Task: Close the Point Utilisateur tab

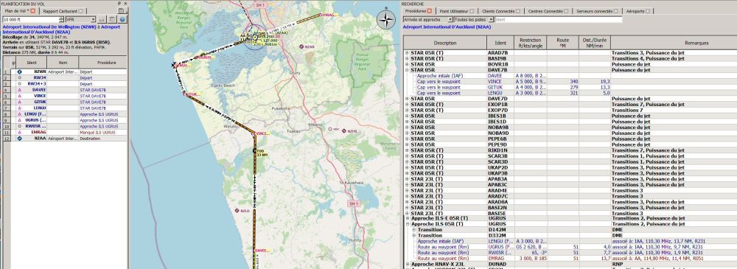Action: pyautogui.click(x=472, y=11)
